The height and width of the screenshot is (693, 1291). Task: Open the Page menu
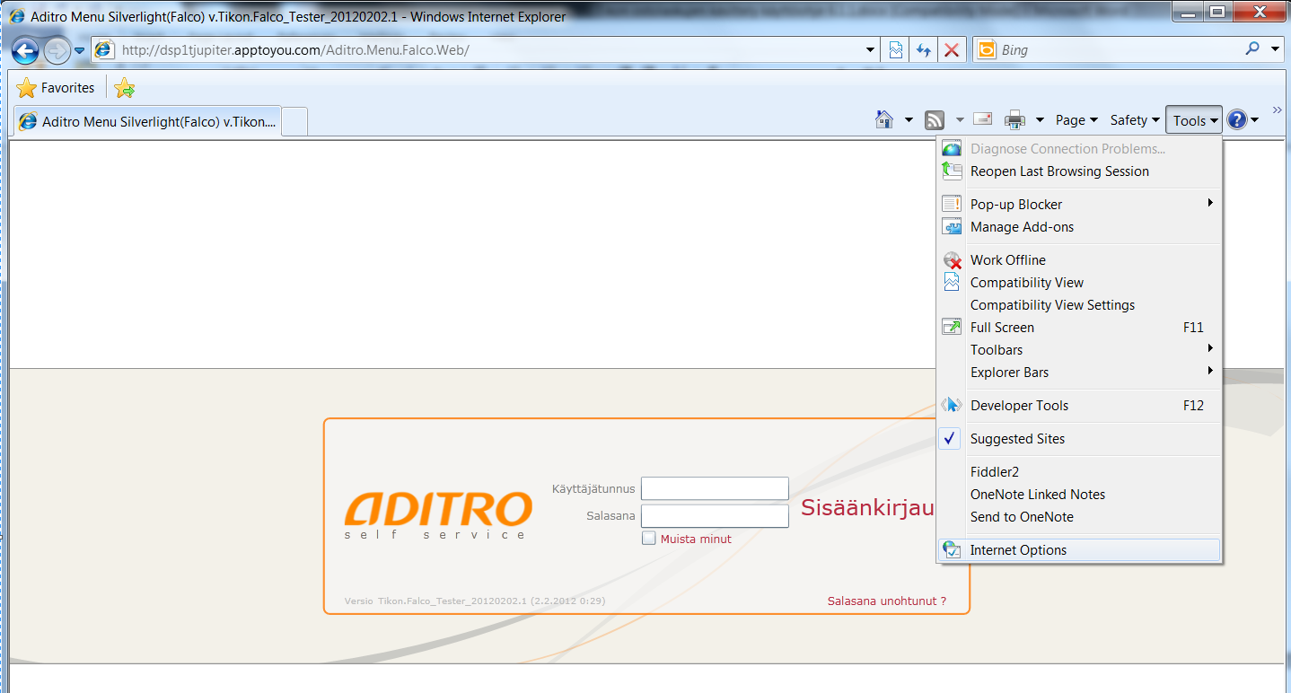(x=1076, y=120)
